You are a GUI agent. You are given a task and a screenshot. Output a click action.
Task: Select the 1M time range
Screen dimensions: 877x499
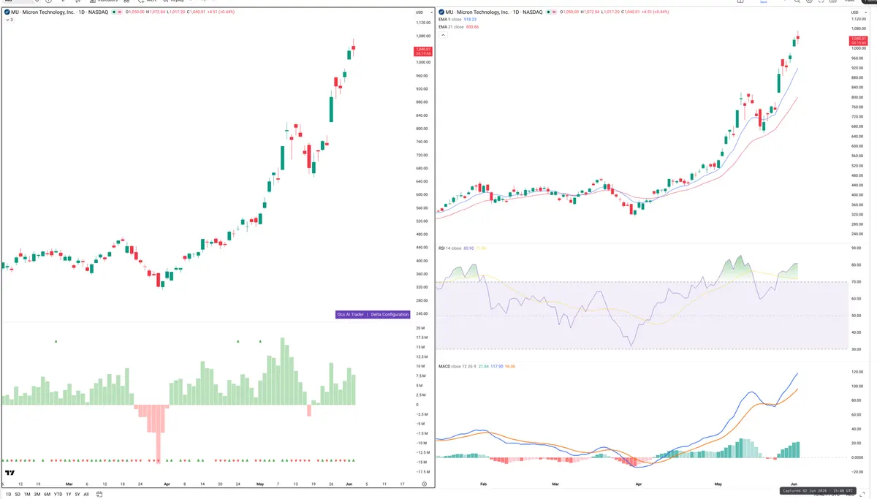(x=28, y=495)
